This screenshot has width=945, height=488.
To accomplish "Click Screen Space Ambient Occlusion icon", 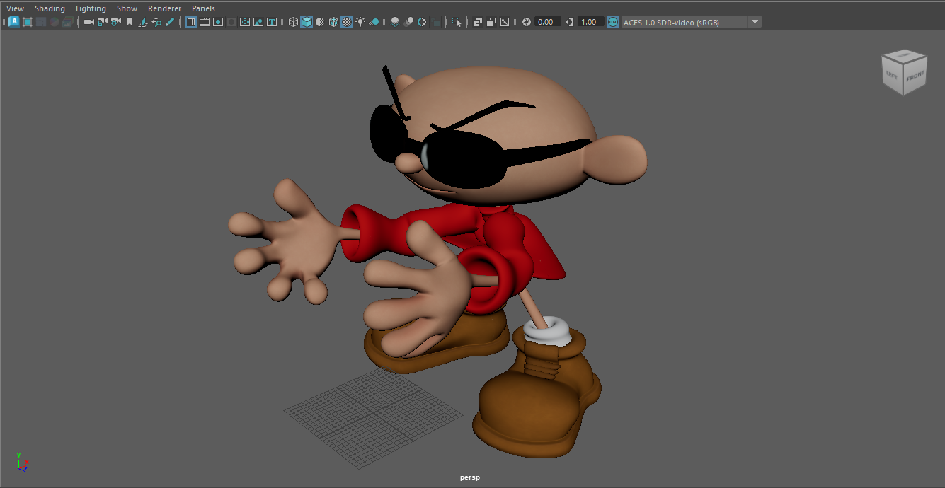I will (395, 22).
